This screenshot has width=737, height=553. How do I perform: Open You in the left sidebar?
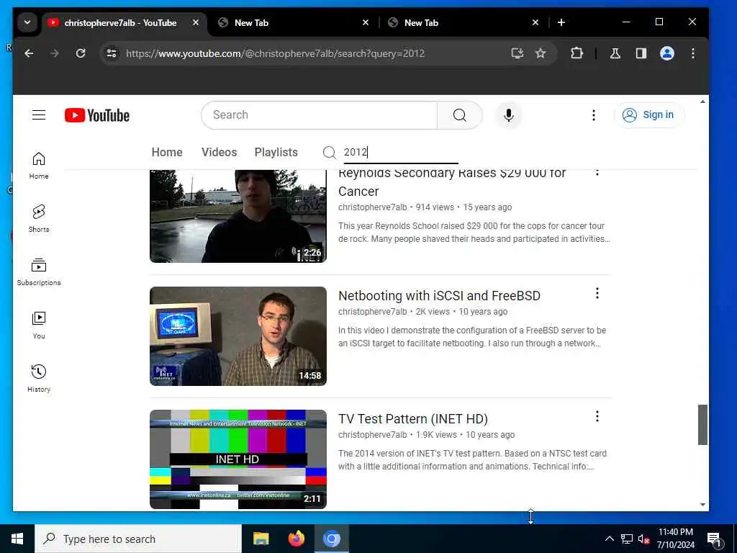39,325
